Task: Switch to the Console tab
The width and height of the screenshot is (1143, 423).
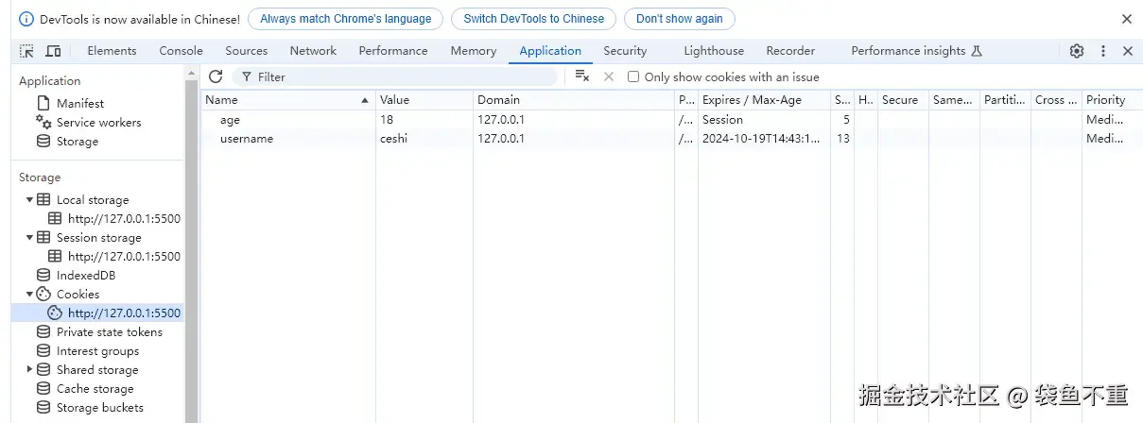Action: click(x=181, y=51)
